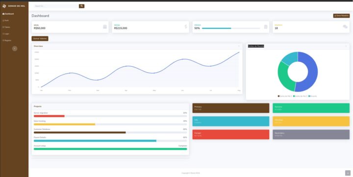Open the Login sidebar item
Image resolution: width=353 pixels, height=177 pixels.
coord(5,34)
